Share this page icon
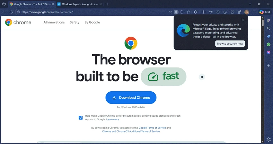273x144 pixels. [x=233, y=12]
